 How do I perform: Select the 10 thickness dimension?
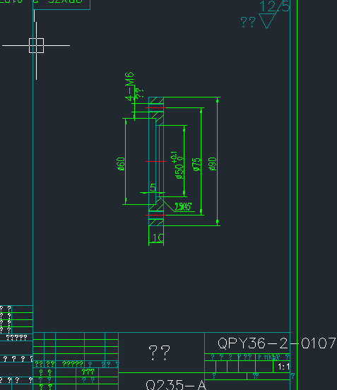[x=158, y=238]
